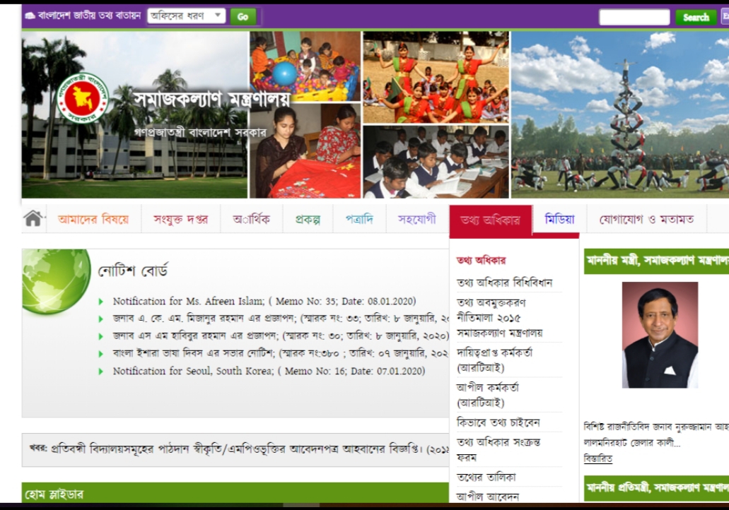The width and height of the screenshot is (729, 510).
Task: Click the green Go button
Action: [243, 17]
